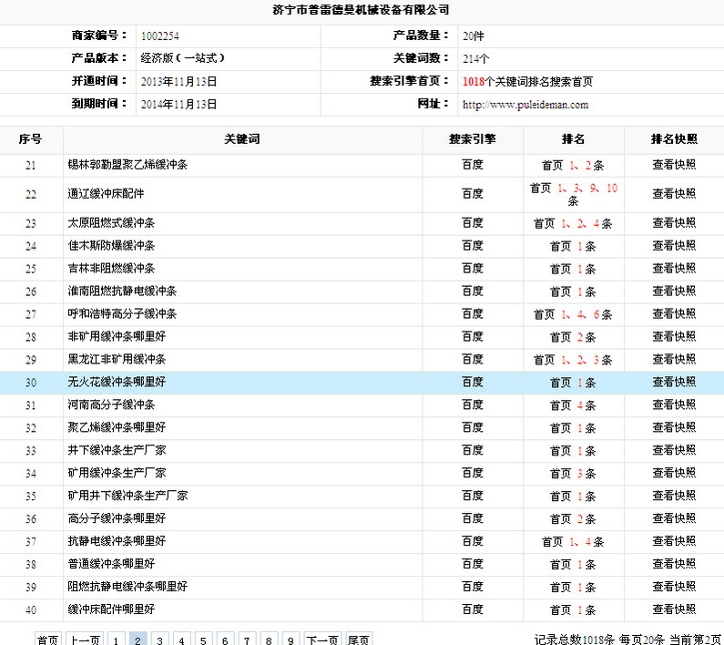Go to the last page (尾页)
The image size is (724, 645).
359,640
